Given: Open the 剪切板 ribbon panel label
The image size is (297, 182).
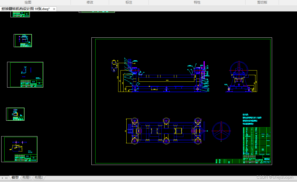Looking at the screenshot, I should point(262,2).
